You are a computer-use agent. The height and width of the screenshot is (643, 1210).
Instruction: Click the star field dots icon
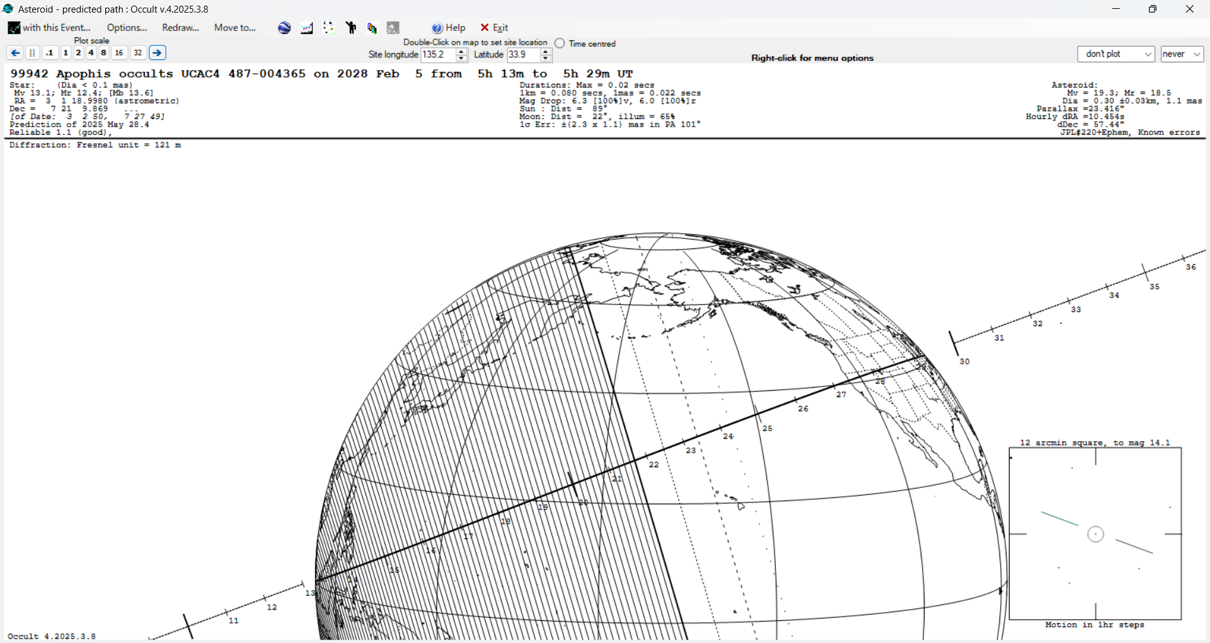(328, 28)
